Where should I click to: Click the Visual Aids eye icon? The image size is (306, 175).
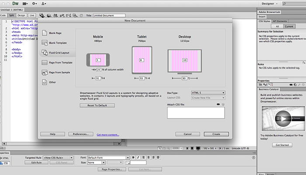coord(75,15)
